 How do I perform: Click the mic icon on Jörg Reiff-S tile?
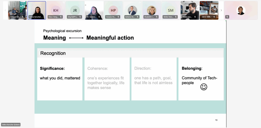pos(80,17)
